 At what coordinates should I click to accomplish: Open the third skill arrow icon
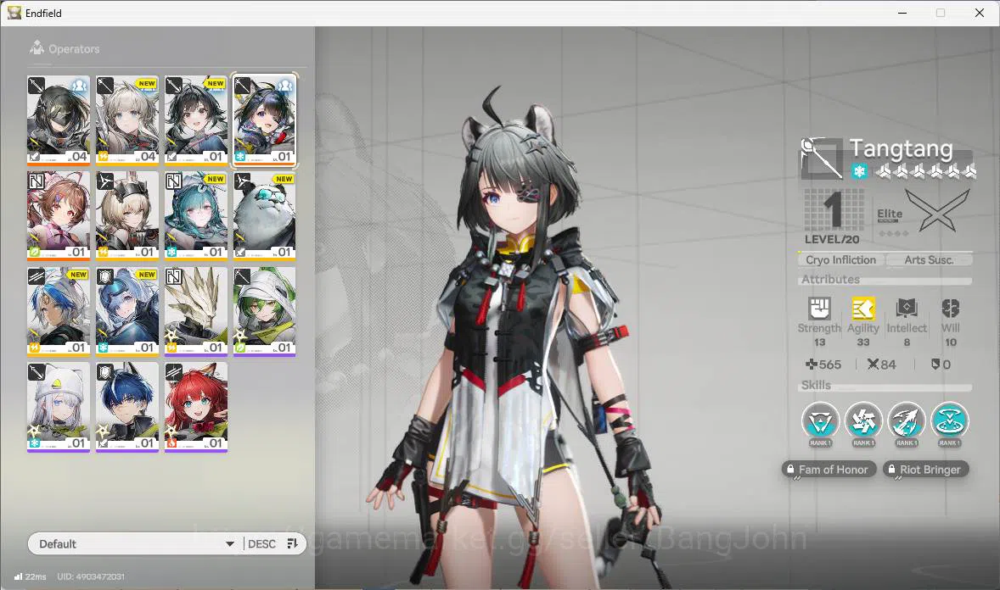click(907, 421)
